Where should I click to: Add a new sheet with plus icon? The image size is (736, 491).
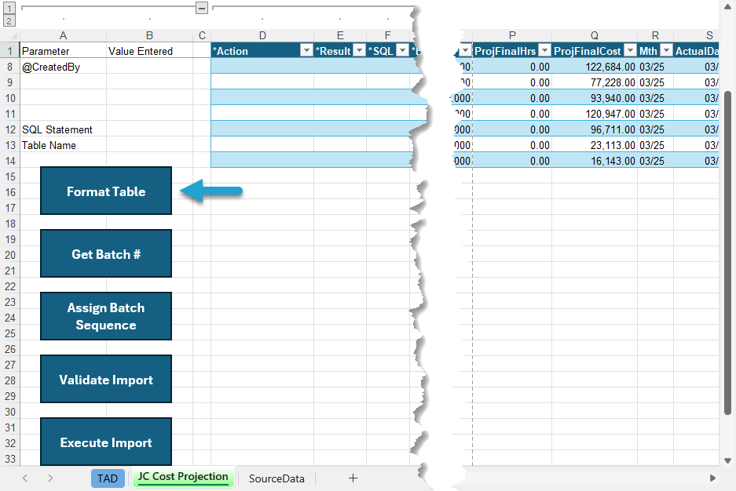[x=353, y=478]
